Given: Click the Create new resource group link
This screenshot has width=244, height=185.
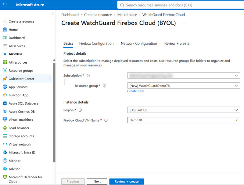Looking at the screenshot, I should pyautogui.click(x=135, y=91).
